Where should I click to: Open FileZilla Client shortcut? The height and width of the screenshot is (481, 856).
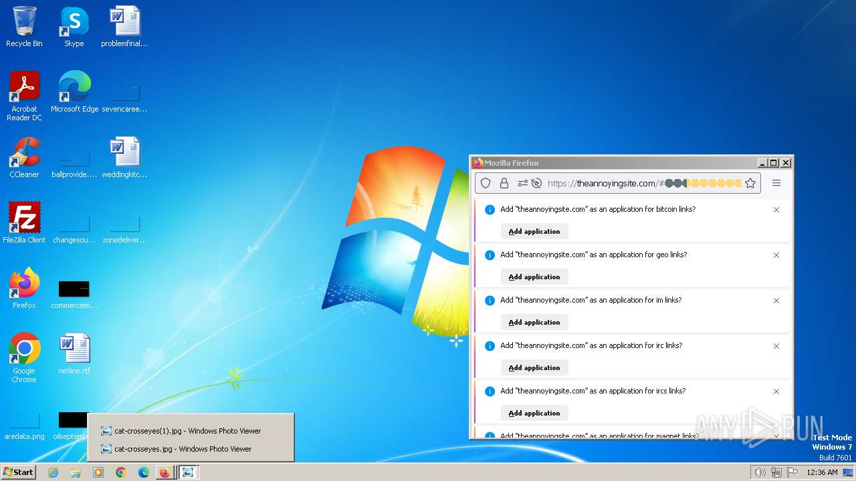24,222
